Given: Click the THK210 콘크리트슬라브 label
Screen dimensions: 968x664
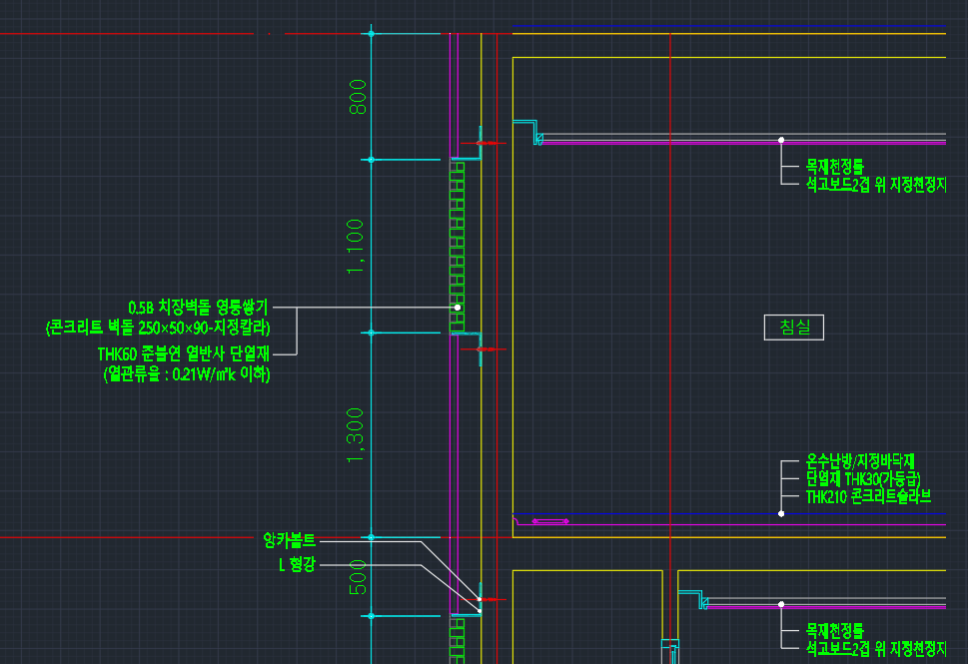Looking at the screenshot, I should [868, 495].
